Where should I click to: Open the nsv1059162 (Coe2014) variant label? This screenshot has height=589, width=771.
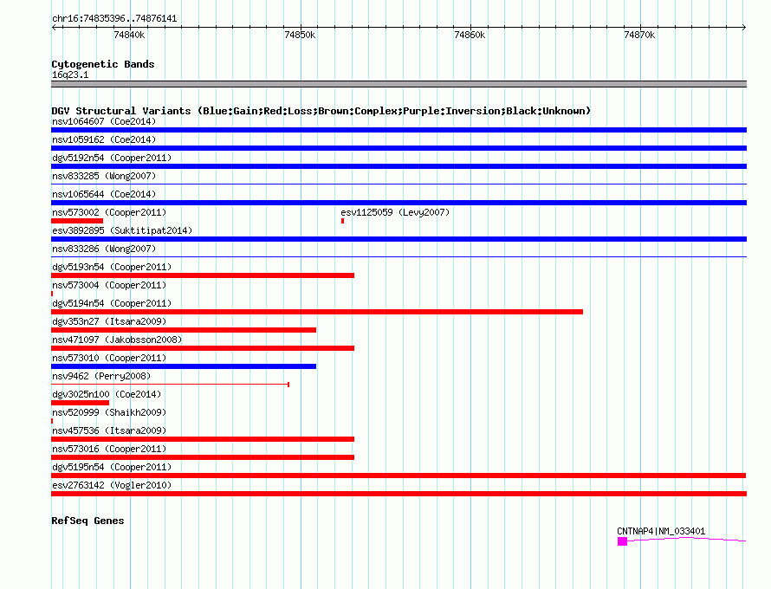point(104,139)
